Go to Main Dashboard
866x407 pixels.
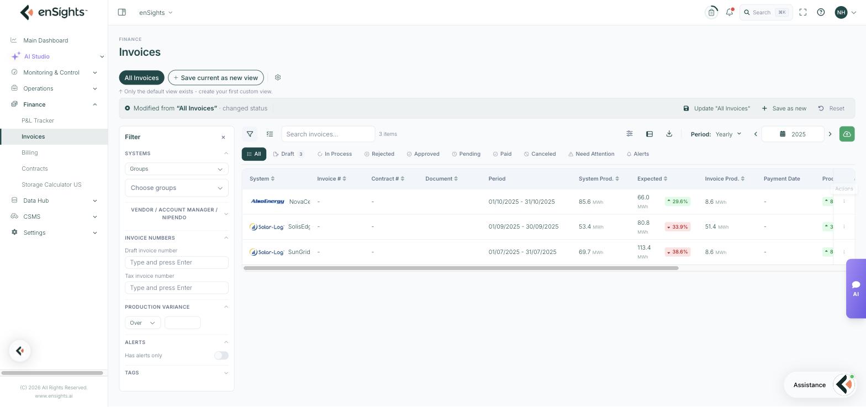[x=45, y=40]
